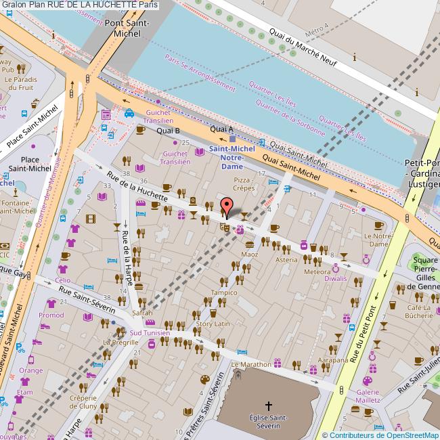440x440 pixels.
Task: Select the Promod clothing store label
Action: (51, 315)
